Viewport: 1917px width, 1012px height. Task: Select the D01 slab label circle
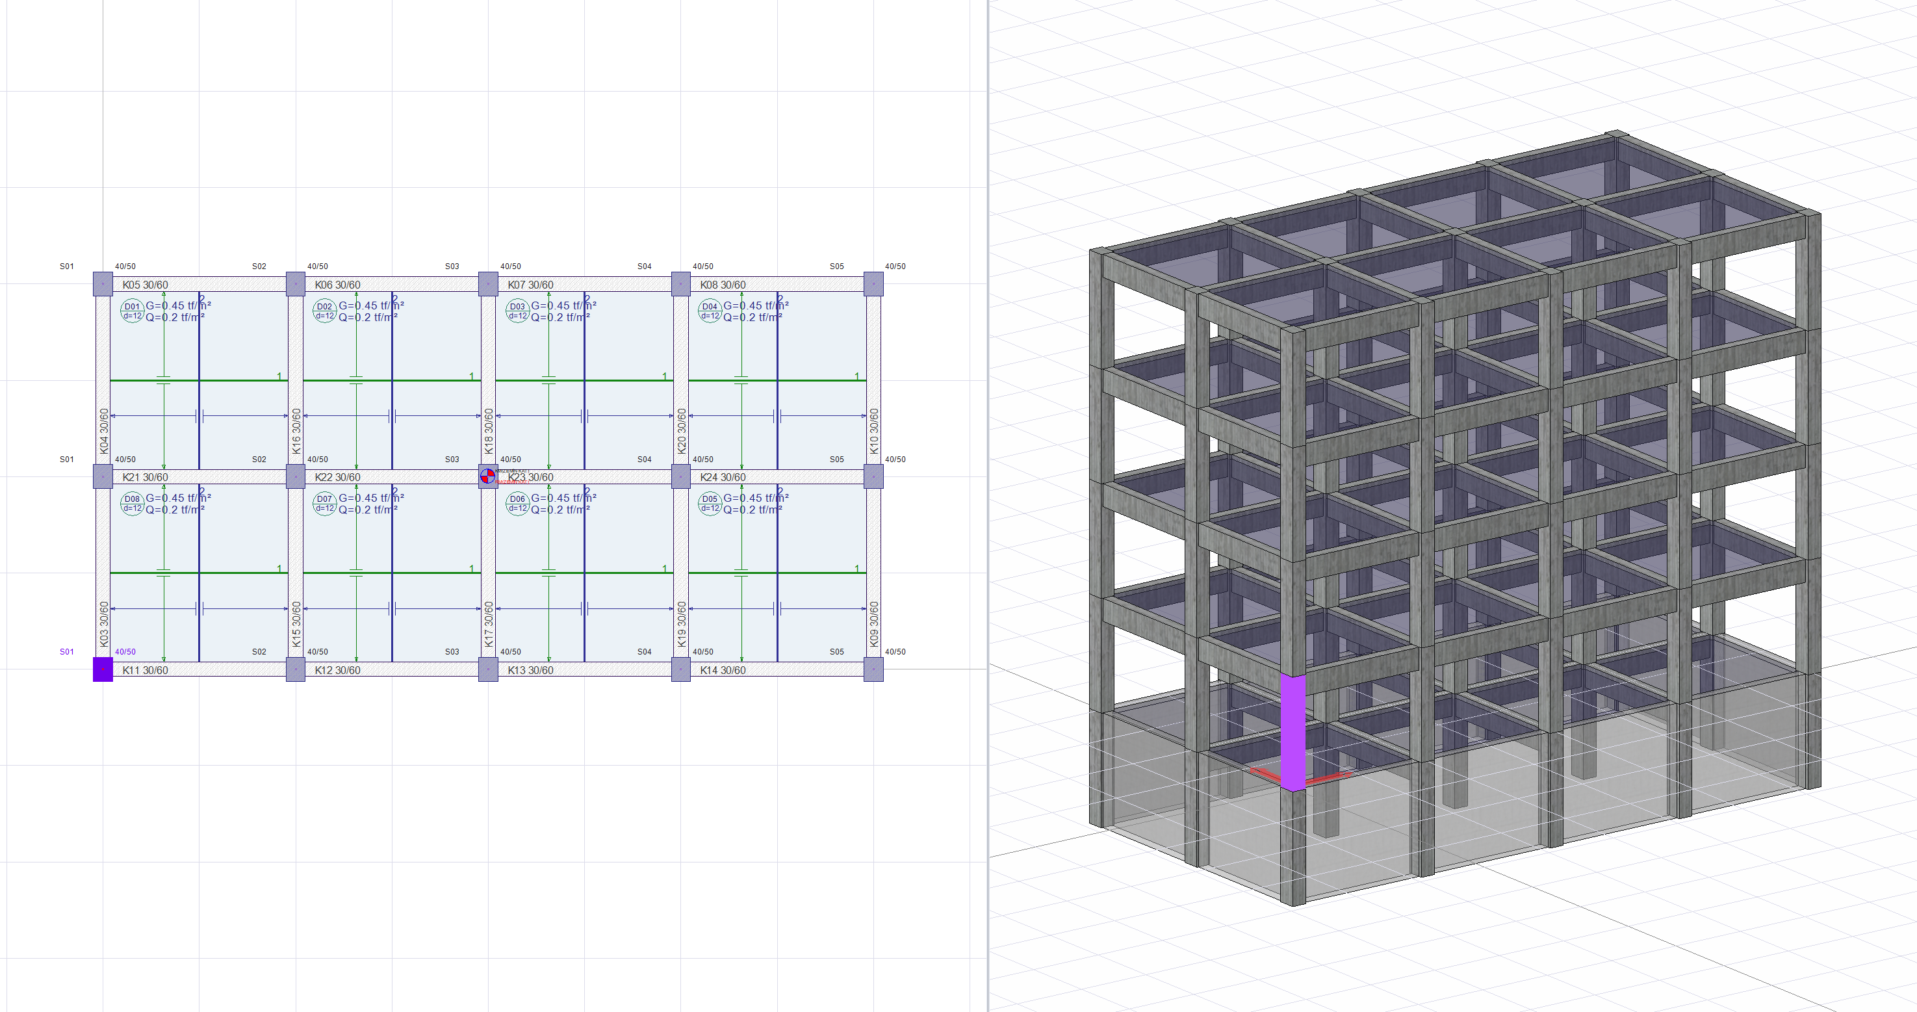click(x=132, y=311)
